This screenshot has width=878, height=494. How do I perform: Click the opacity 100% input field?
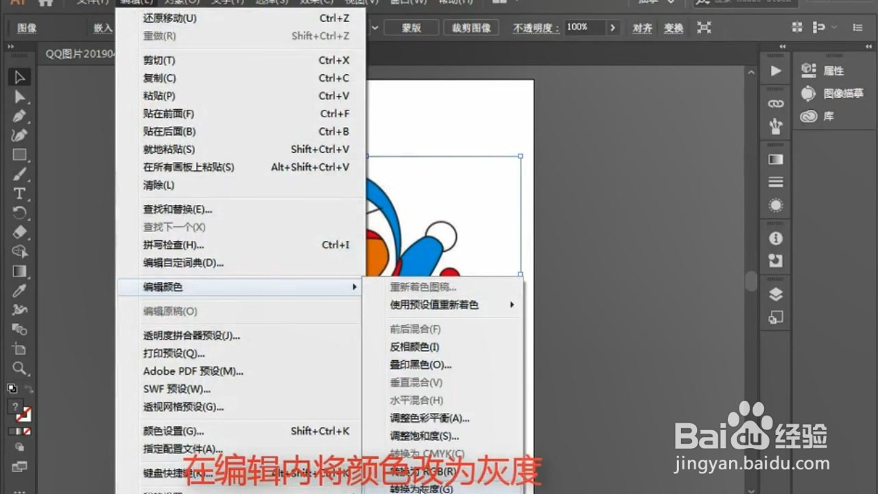click(x=584, y=27)
